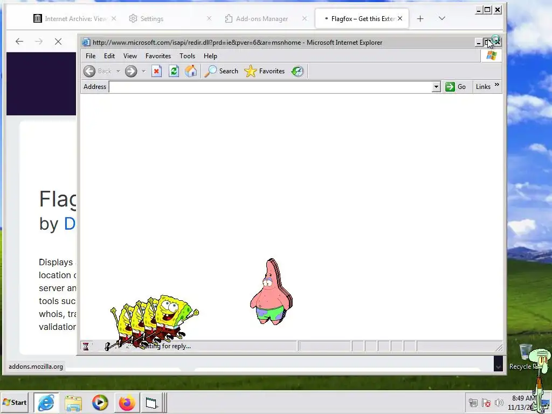Image resolution: width=552 pixels, height=414 pixels.
Task: Click Firefox back arrow button
Action: click(19, 42)
